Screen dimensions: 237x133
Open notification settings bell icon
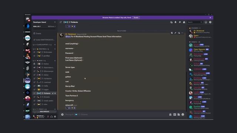[176, 22]
